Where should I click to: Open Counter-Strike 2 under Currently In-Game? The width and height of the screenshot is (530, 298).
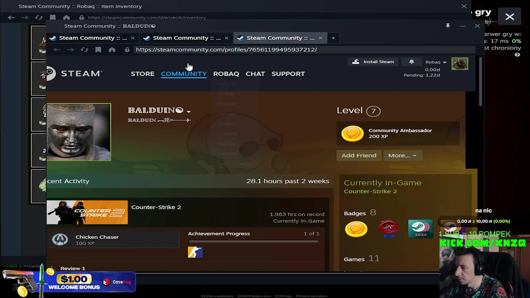370,191
